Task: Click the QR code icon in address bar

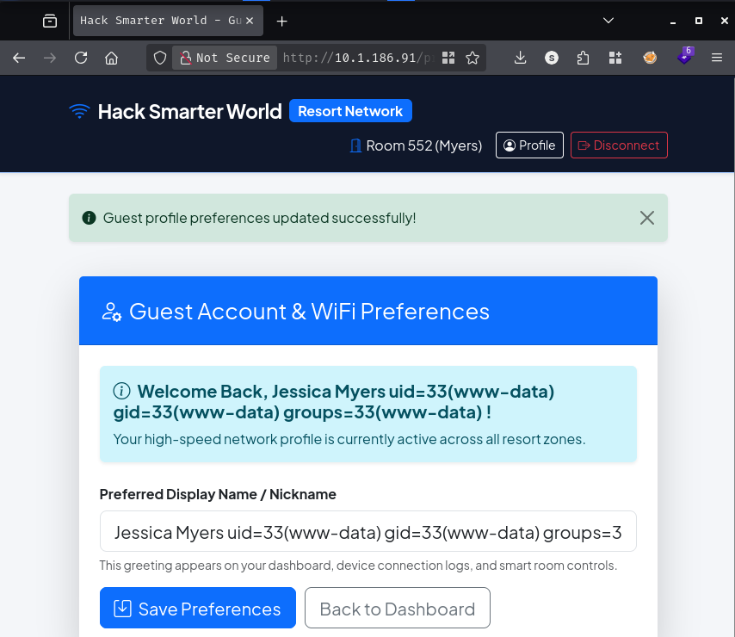Action: point(448,58)
